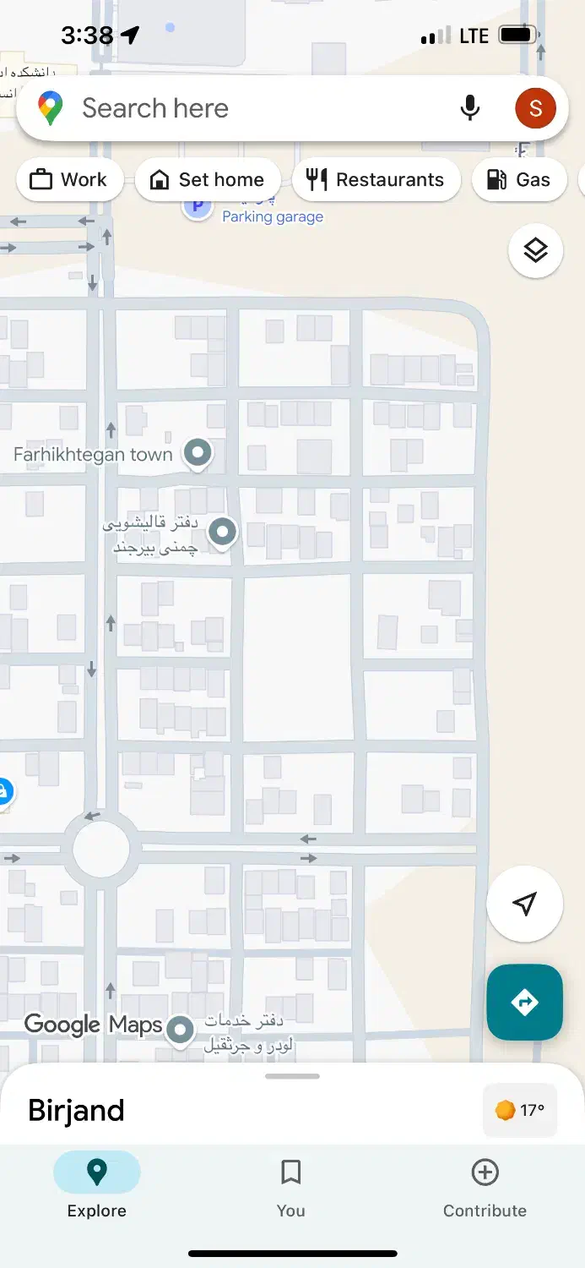Select the pin beside Google Maps watermark
Screen dimensions: 585x1268
point(180,1031)
